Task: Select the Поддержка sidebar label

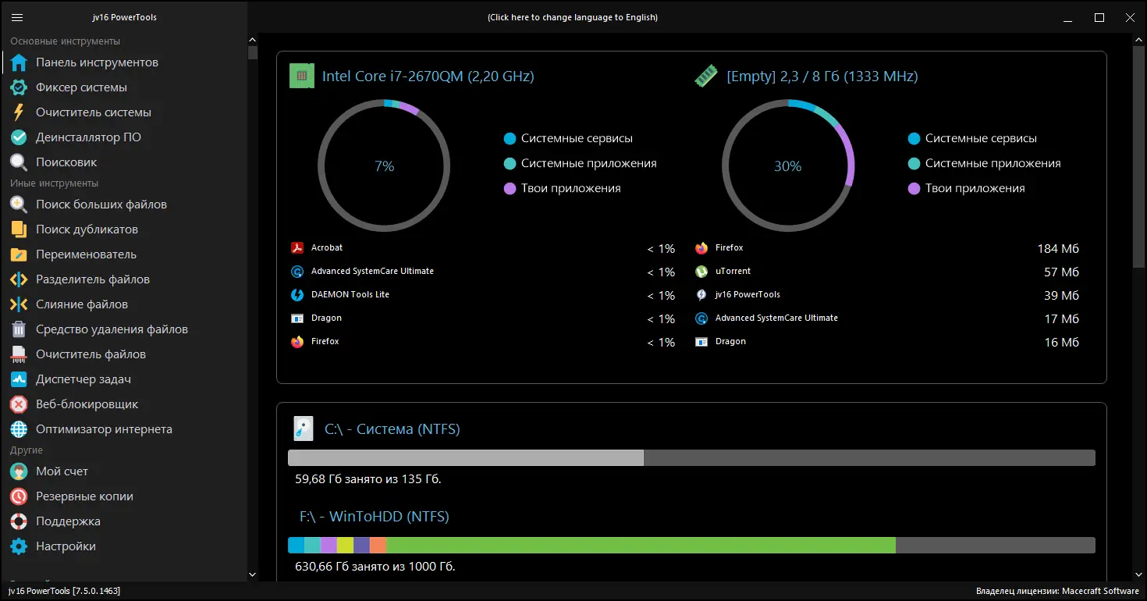Action: click(x=68, y=521)
